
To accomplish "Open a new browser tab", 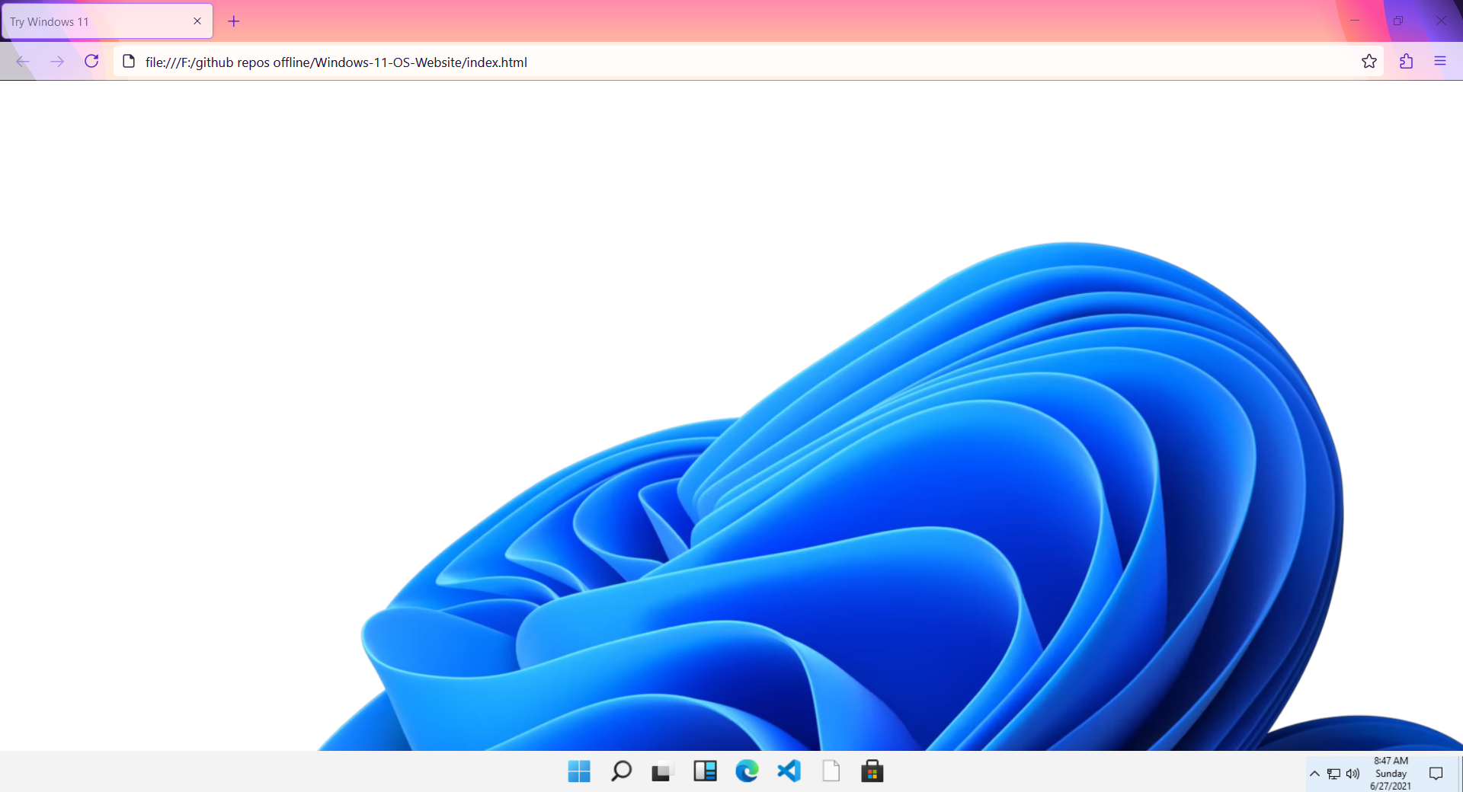I will tap(234, 21).
